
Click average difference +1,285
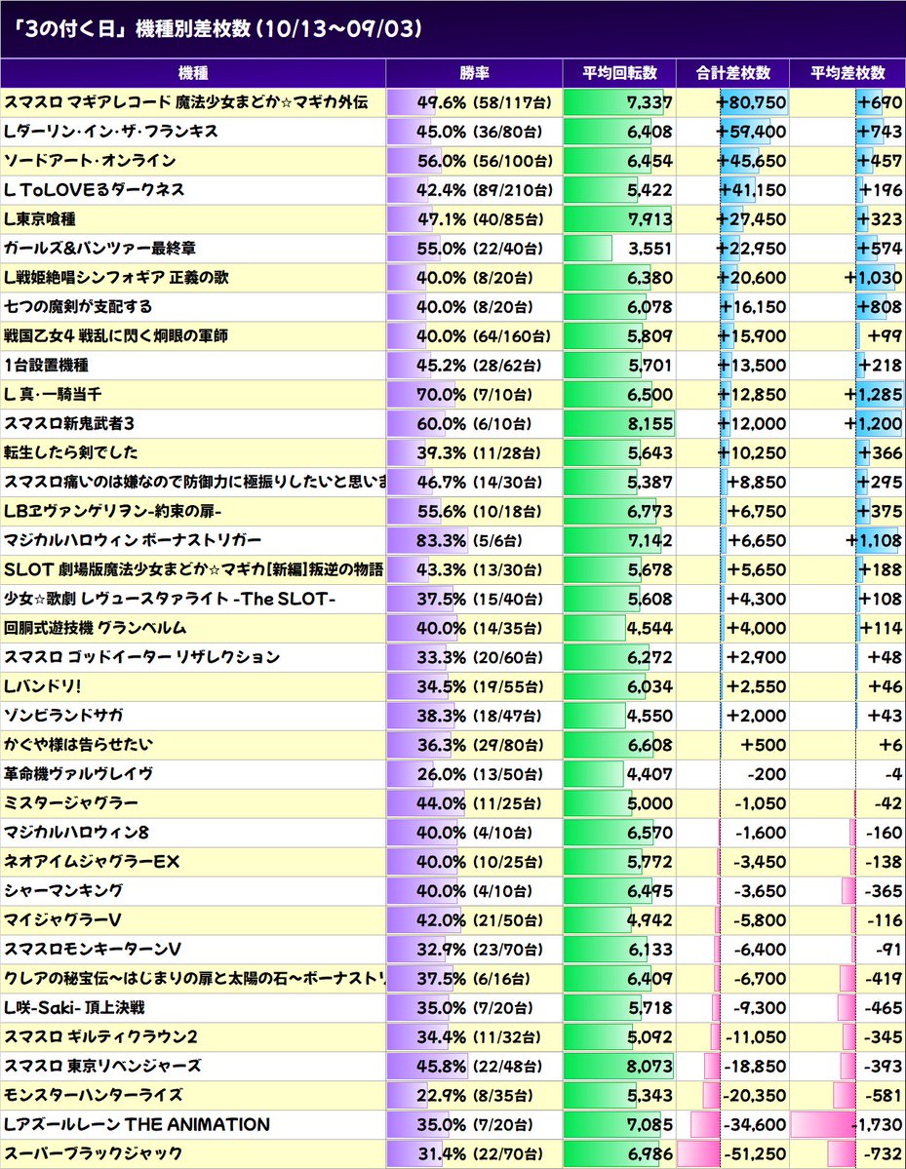point(873,395)
